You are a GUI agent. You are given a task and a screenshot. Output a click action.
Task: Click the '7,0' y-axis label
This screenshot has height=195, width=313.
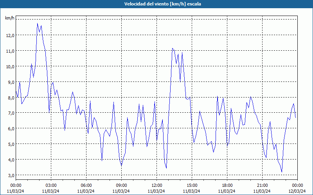click(11, 113)
